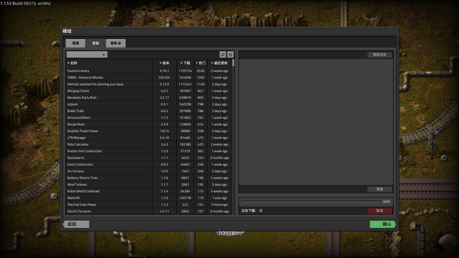The image size is (459, 258).
Task: Switch to the 更新 tab
Action: coord(116,43)
